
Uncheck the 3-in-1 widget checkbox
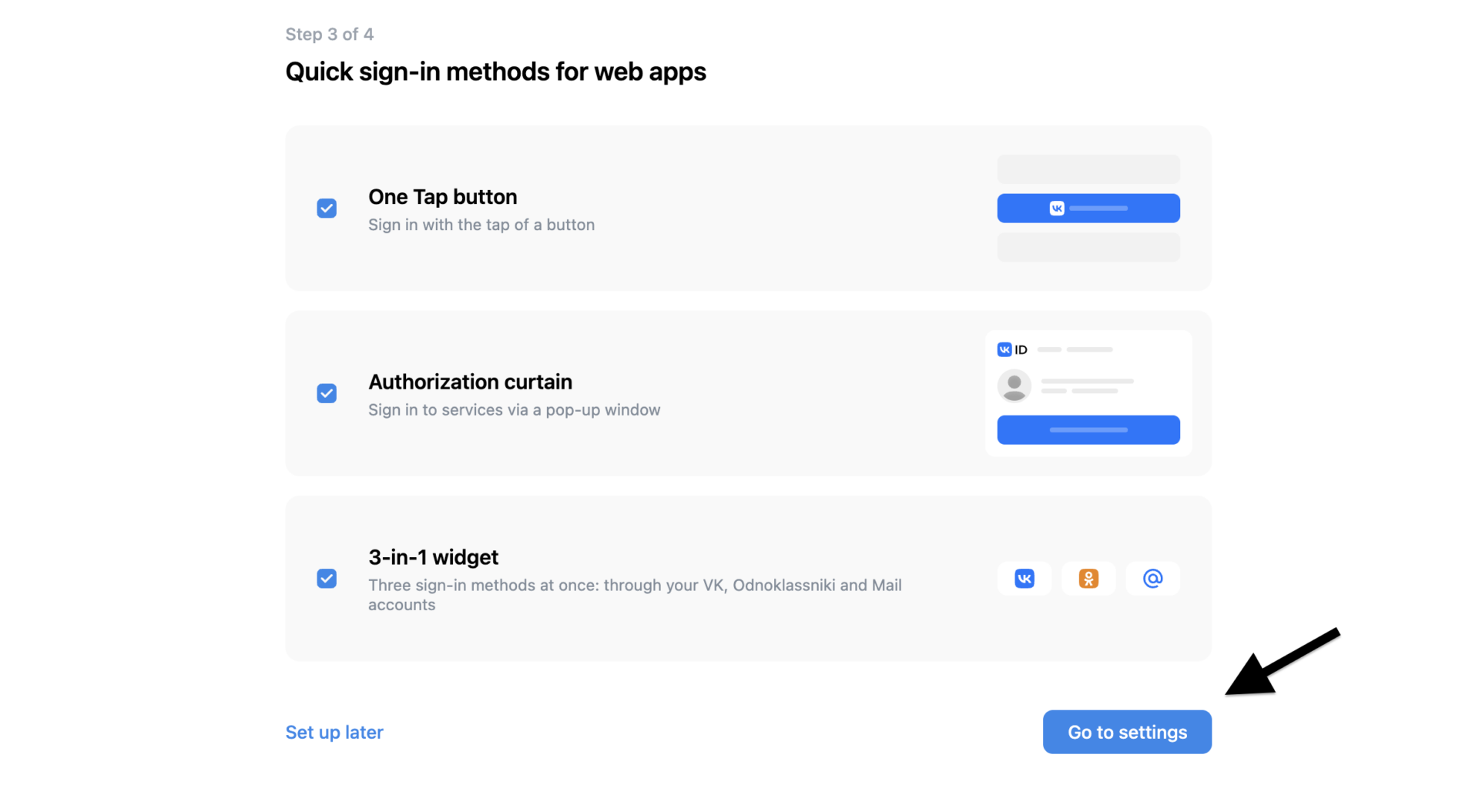327,579
